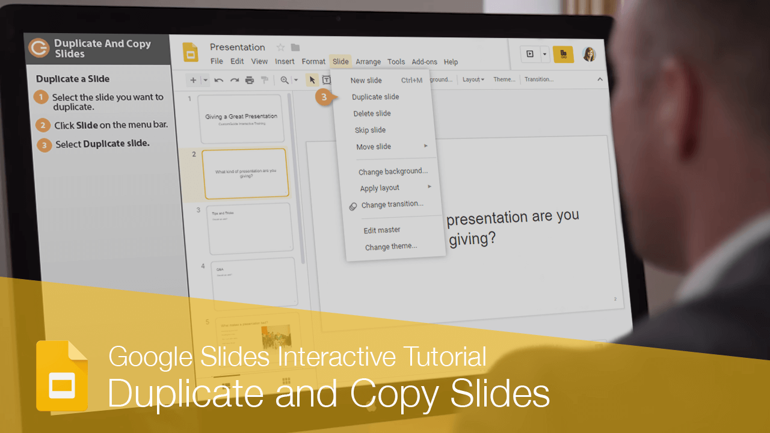
Task: Open the Slides home via the app icon
Action: click(191, 53)
